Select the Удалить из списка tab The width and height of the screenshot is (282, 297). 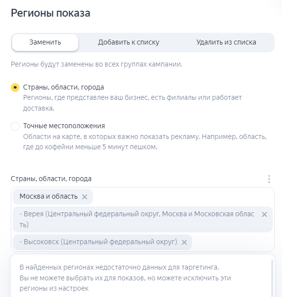226,43
